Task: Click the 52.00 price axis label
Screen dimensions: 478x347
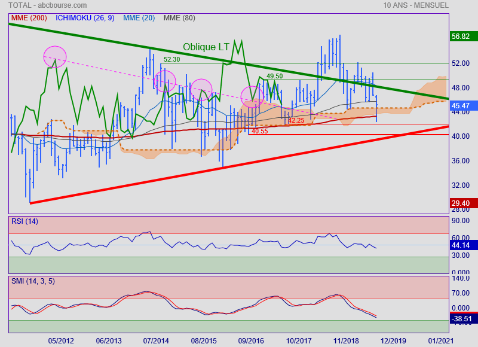Action: coord(461,63)
